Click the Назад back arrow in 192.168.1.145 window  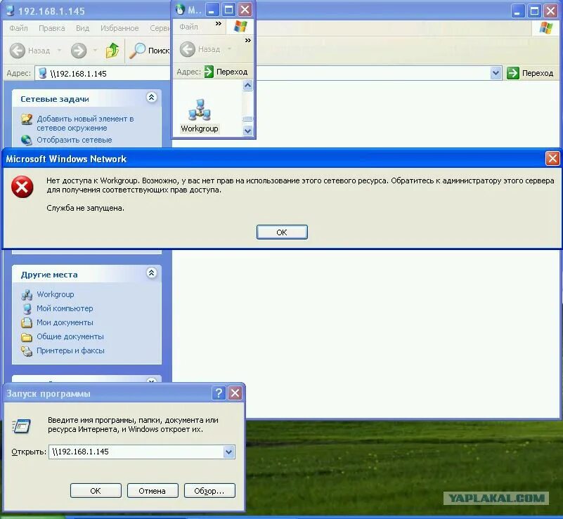click(x=18, y=51)
